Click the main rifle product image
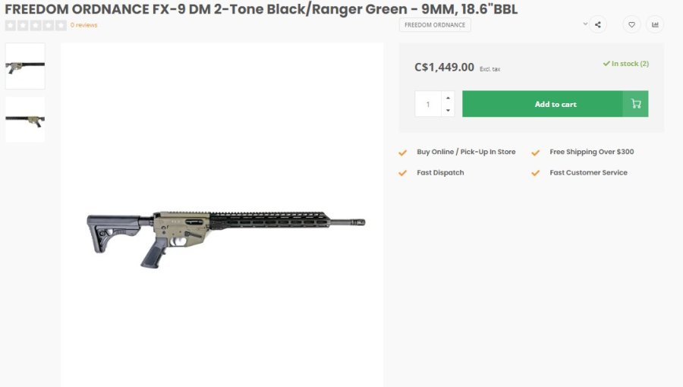Viewport: 683px width, 387px height. 225,228
